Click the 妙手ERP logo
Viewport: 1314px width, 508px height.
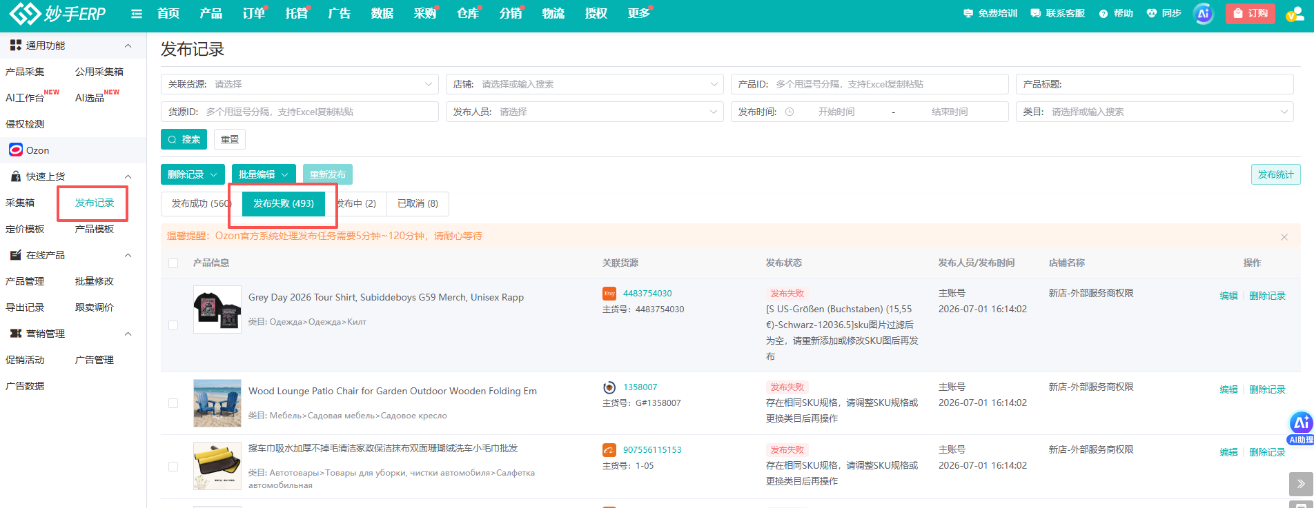pyautogui.click(x=57, y=13)
